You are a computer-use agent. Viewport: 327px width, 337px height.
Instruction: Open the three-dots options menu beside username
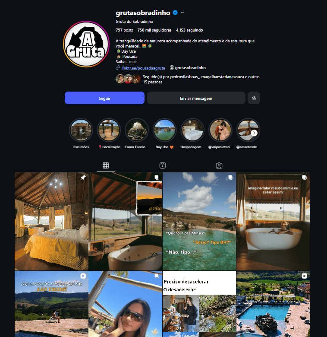(x=182, y=13)
